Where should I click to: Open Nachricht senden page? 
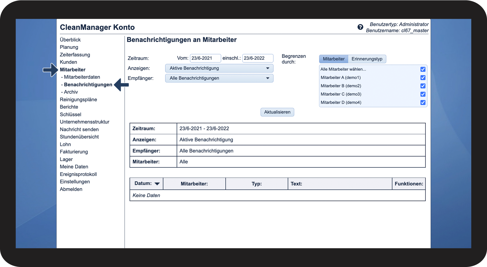[x=79, y=129]
